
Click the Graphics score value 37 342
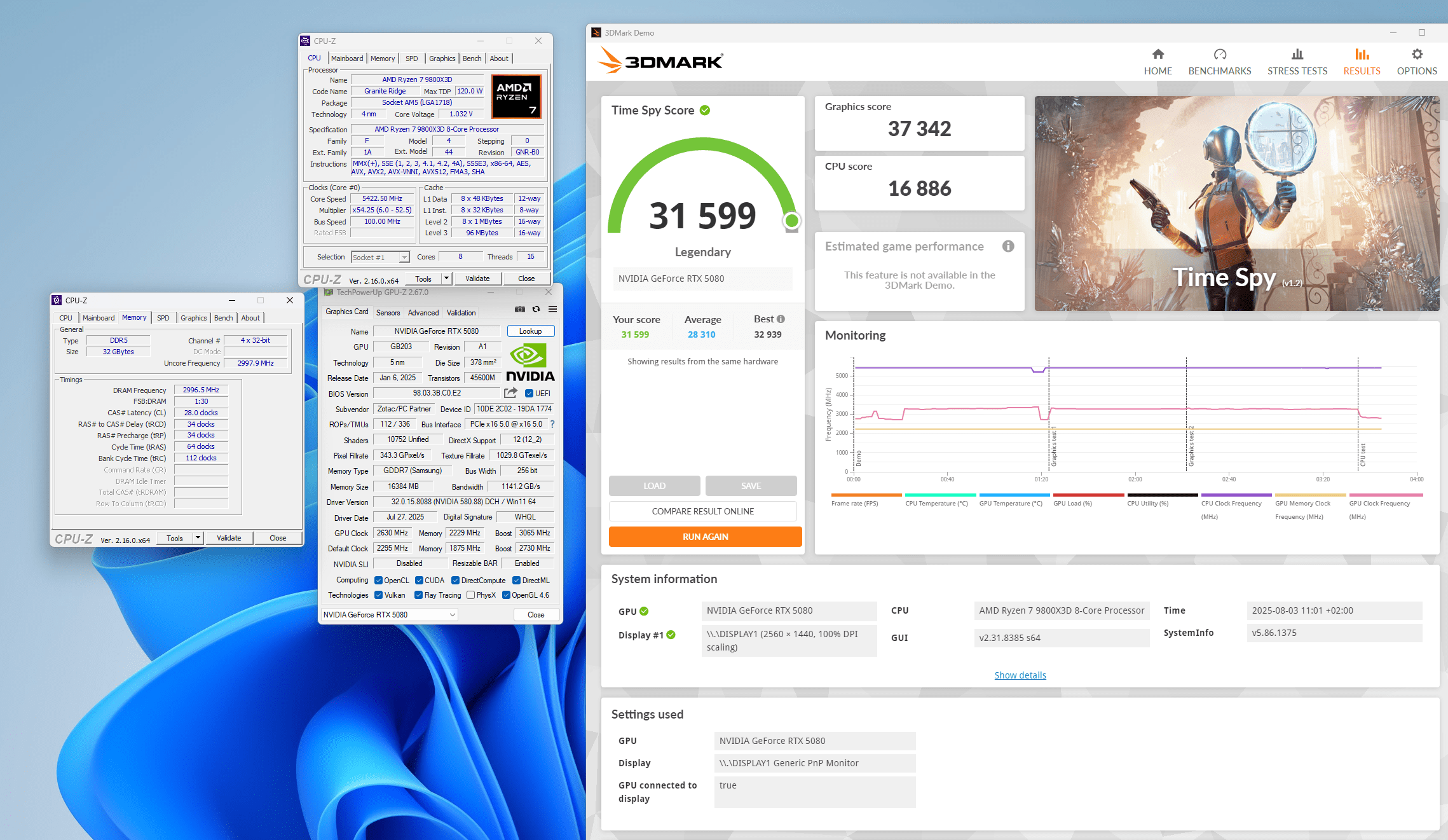pyautogui.click(x=919, y=129)
